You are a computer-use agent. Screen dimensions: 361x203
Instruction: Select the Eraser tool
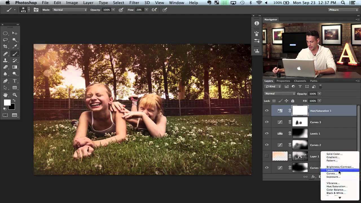pos(5,67)
